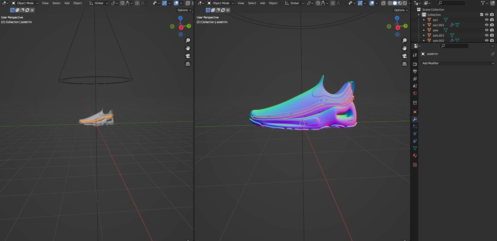Open the Add Modifier dropdown
This screenshot has height=241, width=497.
458,63
